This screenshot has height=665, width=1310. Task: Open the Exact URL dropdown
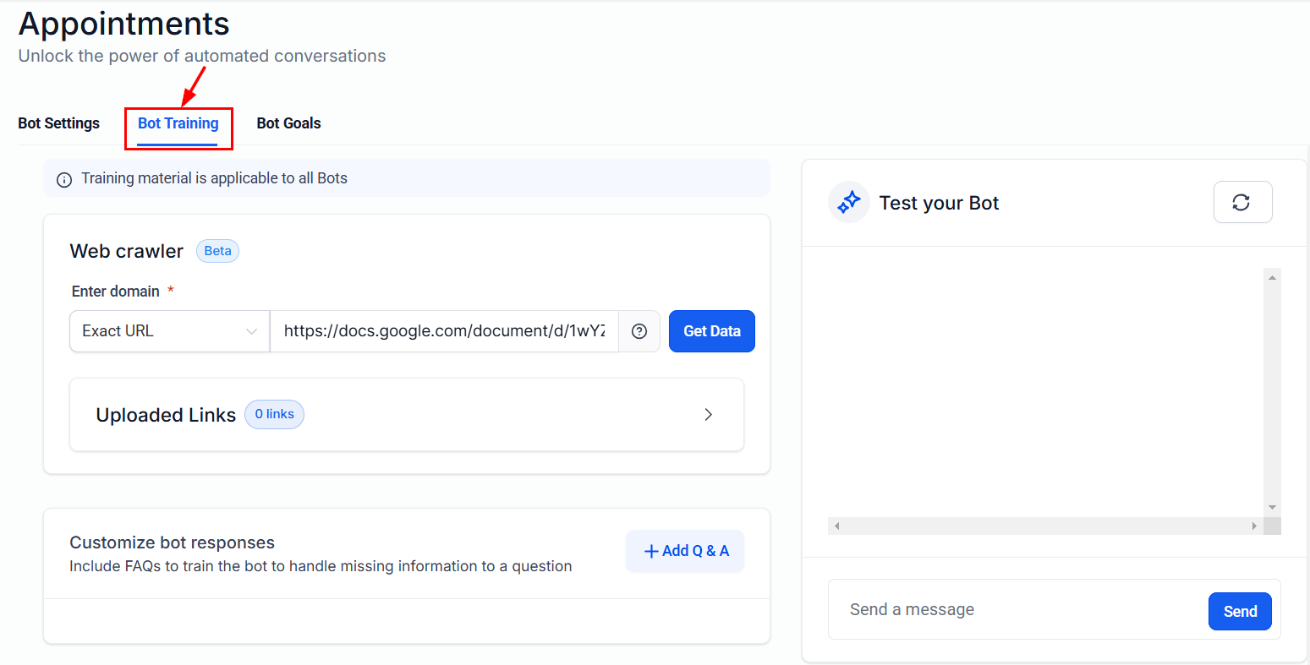coord(169,331)
